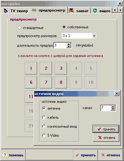Click the duration field showing 3

[x=60, y=45]
